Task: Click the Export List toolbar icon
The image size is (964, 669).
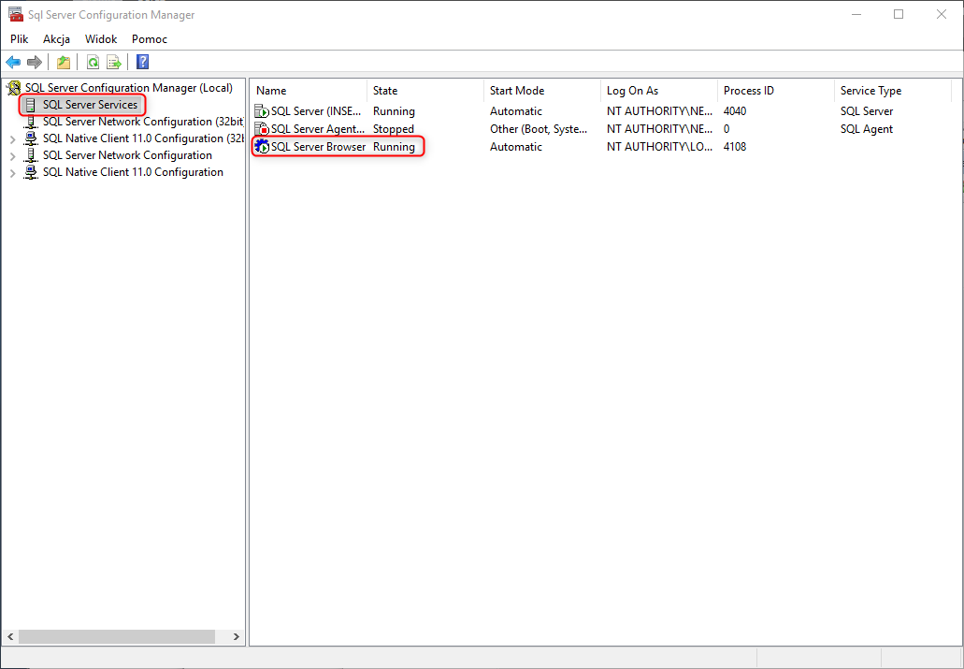Action: (114, 62)
